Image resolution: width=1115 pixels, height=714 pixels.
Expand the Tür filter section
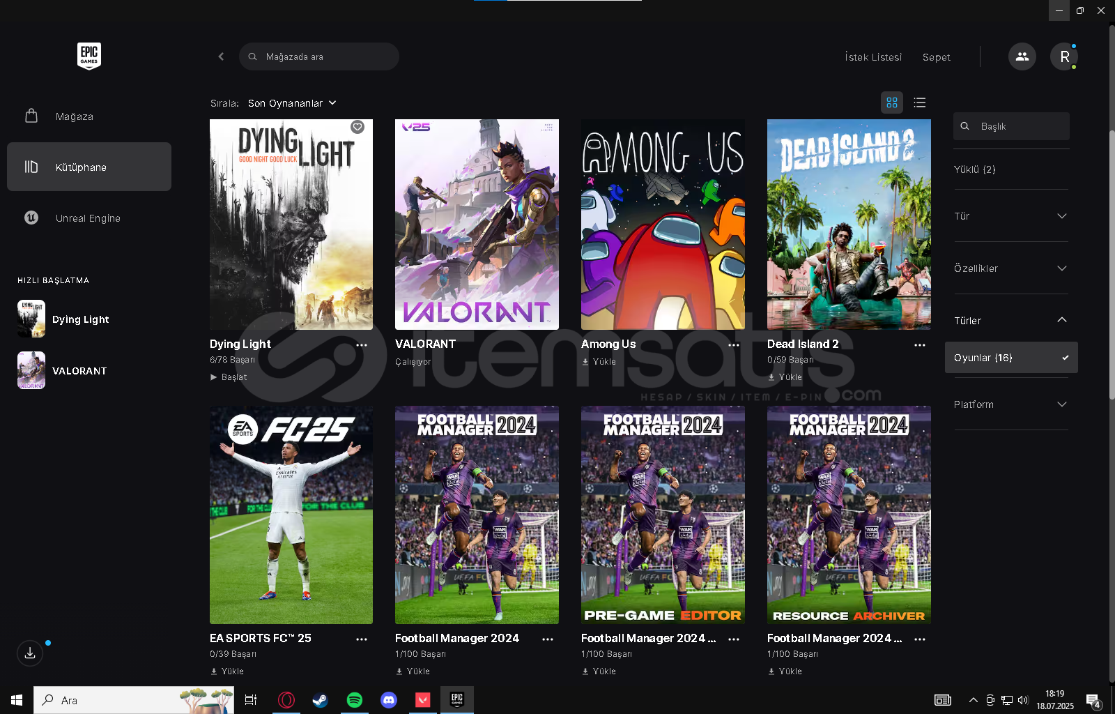(x=1010, y=216)
